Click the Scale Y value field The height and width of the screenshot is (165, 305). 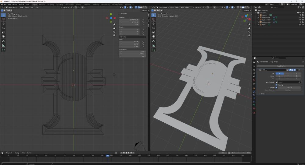pos(129,44)
